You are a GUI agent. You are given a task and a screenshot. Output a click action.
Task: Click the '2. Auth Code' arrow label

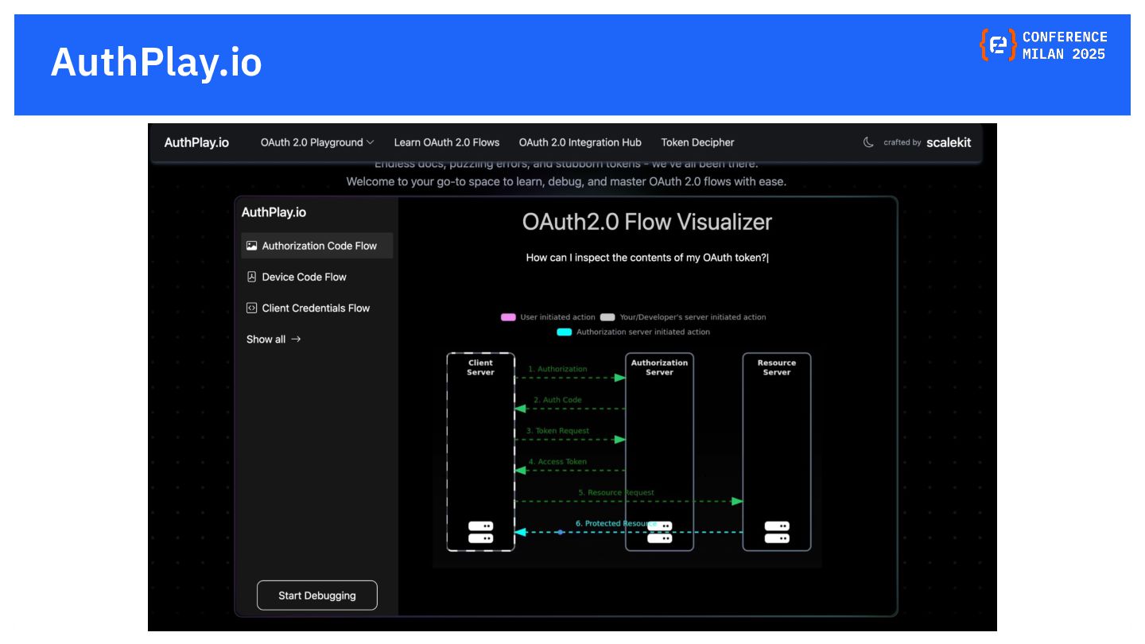557,400
